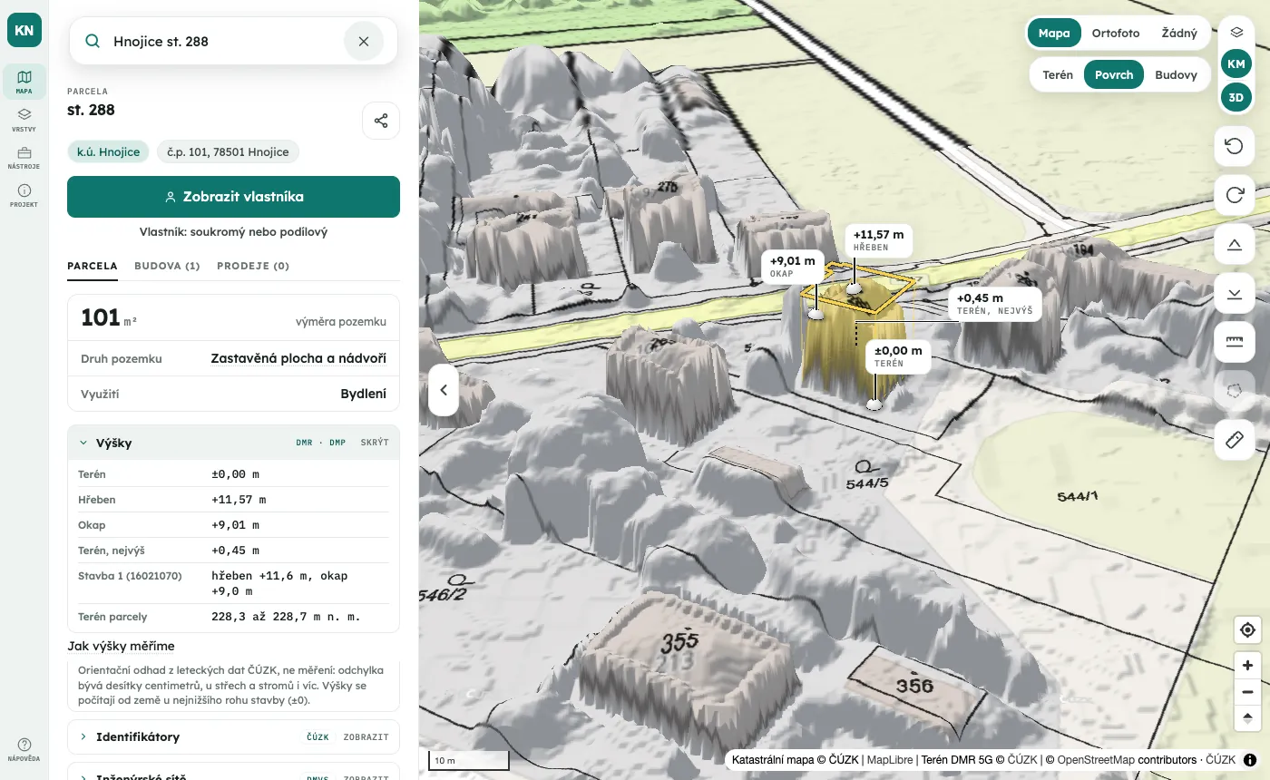Collapse the side panel with the arrow
Viewport: 1270px width, 780px height.
point(444,390)
